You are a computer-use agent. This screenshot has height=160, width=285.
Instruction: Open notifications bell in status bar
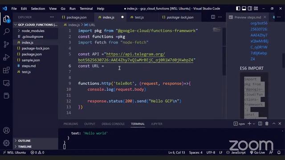tap(279, 152)
